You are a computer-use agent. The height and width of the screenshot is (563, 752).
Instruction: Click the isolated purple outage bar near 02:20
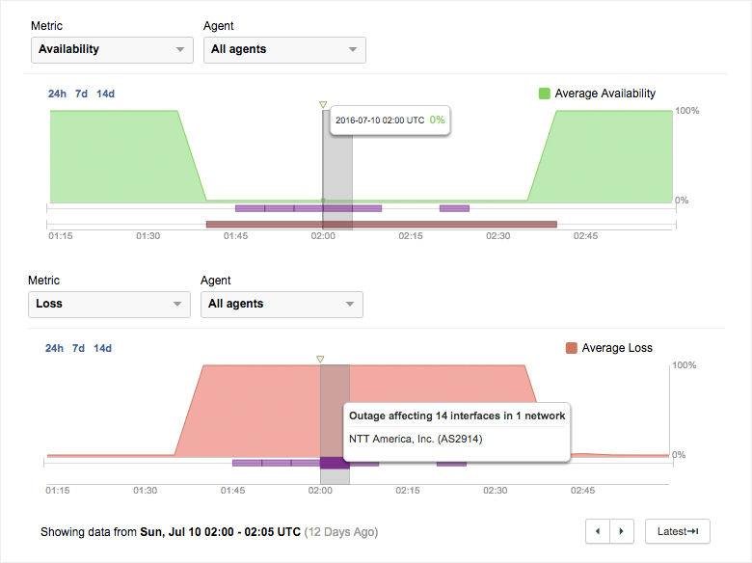pos(454,208)
